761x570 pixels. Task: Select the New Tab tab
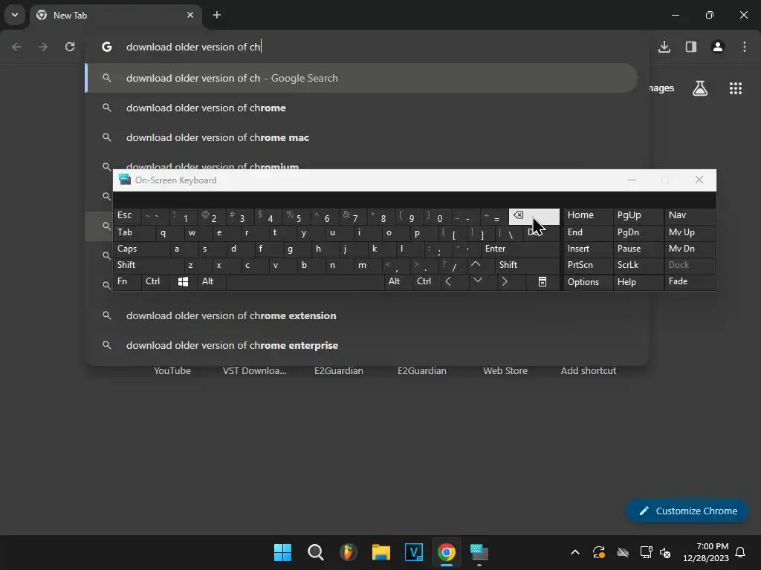pos(115,15)
